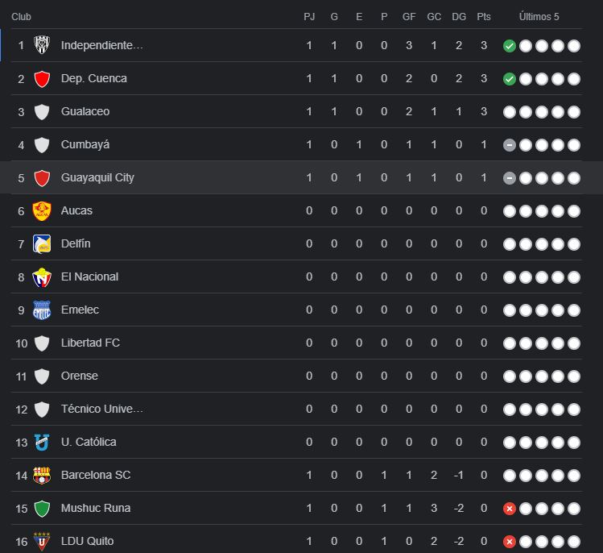603x553 pixels.
Task: Click Independiente's green win checkmark indicator
Action: [x=509, y=46]
